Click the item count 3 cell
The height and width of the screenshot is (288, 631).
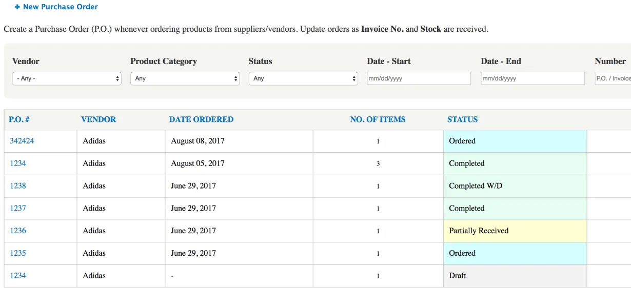click(x=378, y=163)
